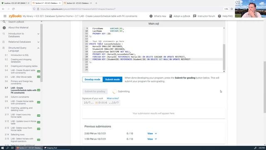Open section 3.8 Column constraints

click(x=20, y=97)
